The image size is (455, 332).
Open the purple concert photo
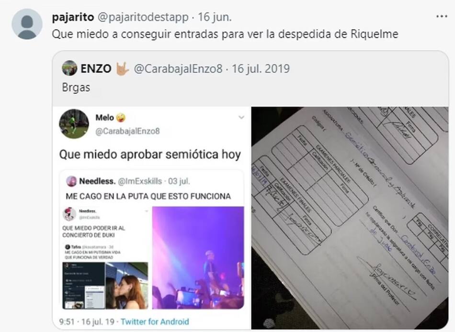tap(198, 258)
